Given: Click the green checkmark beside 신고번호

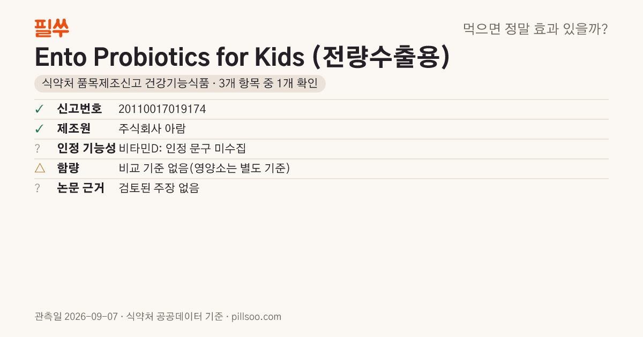Looking at the screenshot, I should [39, 109].
